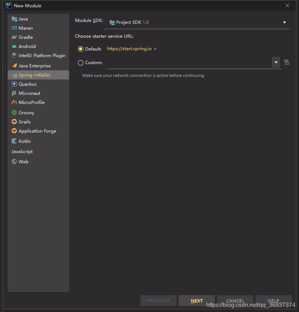299x312 pixels.
Task: Click the Micronaut mu icon
Action: [x=14, y=93]
